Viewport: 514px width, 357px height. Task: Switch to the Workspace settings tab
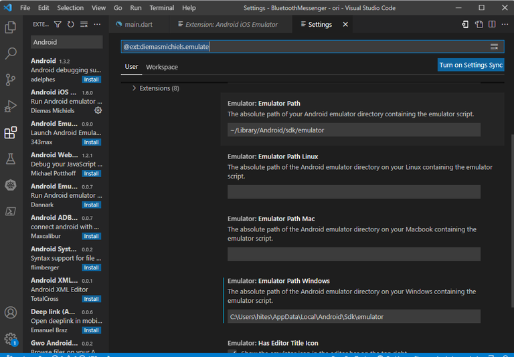[x=162, y=67]
